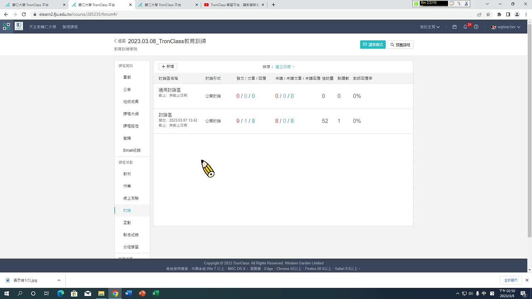532x299 pixels.
Task: Open 作業 in the course sidebar
Action: (x=127, y=186)
